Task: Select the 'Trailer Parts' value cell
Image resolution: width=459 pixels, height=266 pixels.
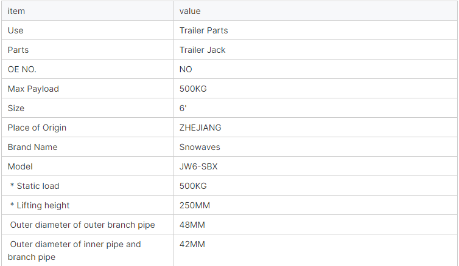Action: 315,30
